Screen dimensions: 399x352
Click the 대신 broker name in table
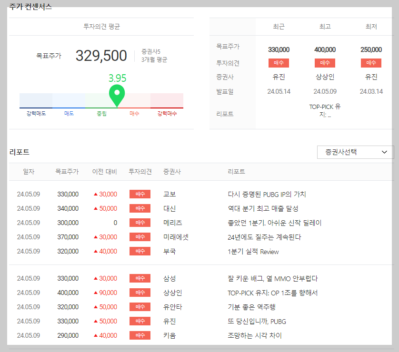click(170, 208)
